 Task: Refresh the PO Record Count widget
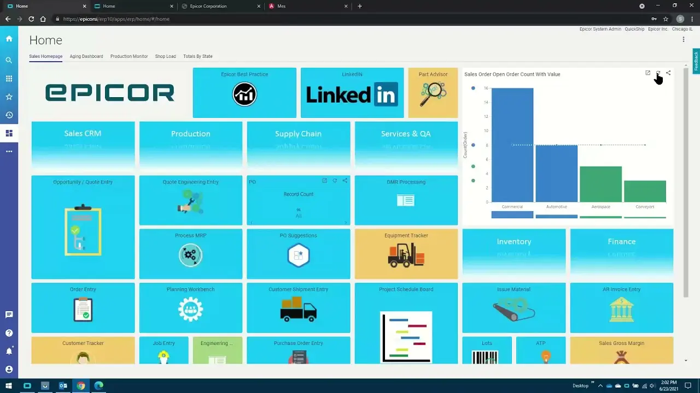335,181
